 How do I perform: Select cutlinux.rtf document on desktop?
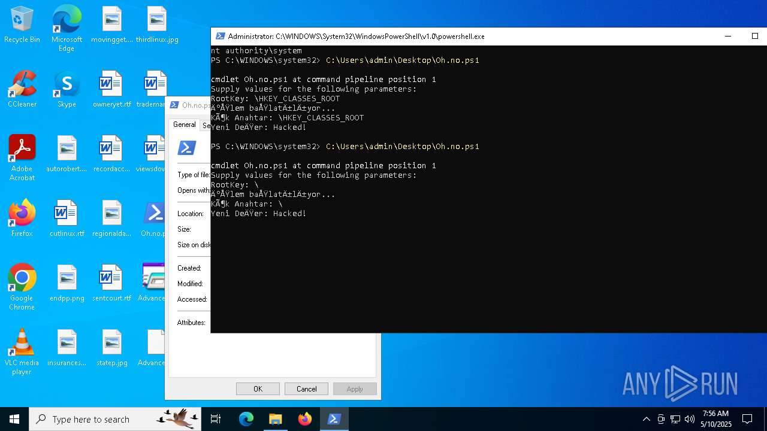(67, 219)
